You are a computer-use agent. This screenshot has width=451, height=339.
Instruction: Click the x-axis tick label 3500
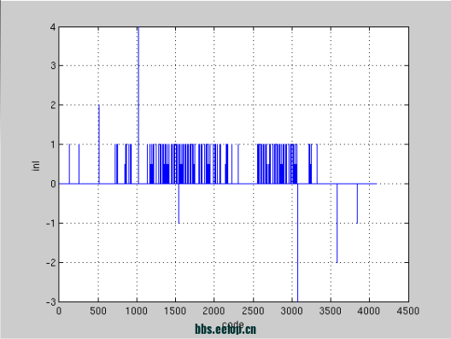(x=331, y=311)
